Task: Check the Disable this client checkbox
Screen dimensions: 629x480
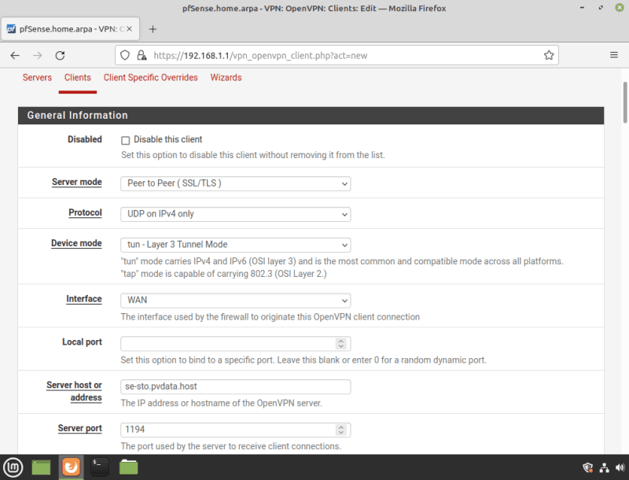Action: 125,140
